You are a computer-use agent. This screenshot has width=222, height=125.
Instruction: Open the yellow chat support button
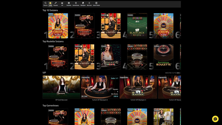(x=215, y=119)
